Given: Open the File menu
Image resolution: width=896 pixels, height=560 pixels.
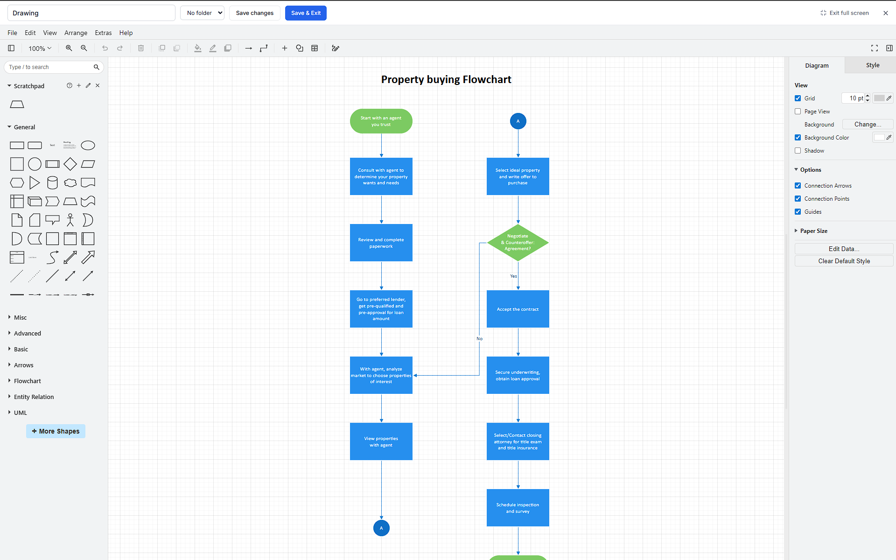Looking at the screenshot, I should click(13, 33).
